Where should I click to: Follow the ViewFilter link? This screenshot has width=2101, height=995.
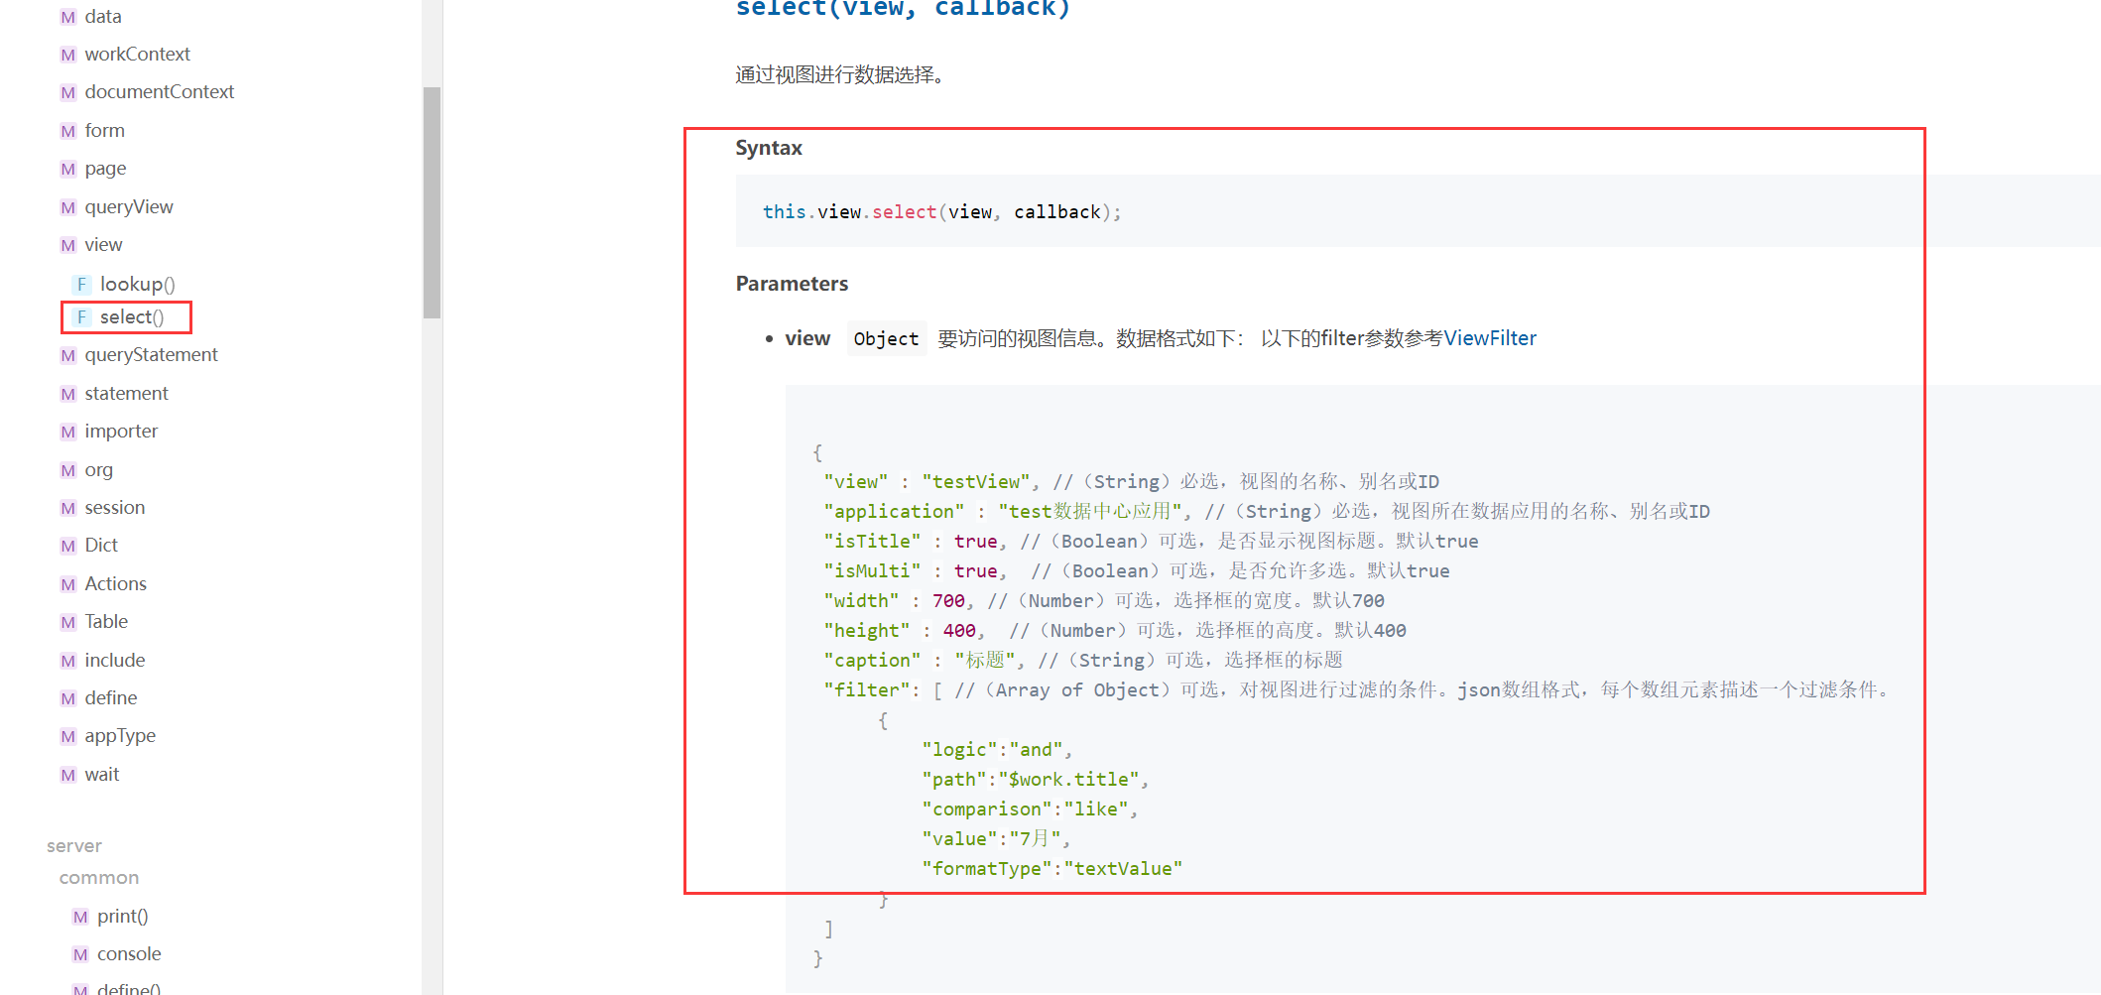coord(1490,338)
